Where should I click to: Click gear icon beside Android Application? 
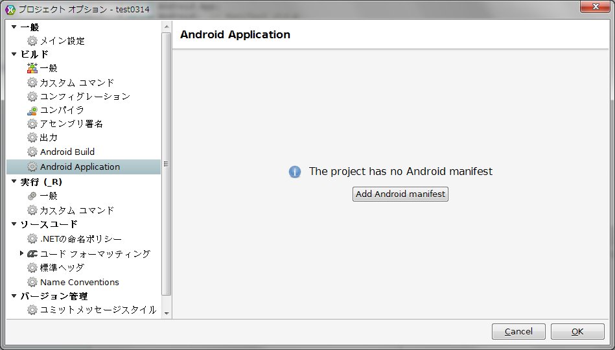(x=32, y=167)
